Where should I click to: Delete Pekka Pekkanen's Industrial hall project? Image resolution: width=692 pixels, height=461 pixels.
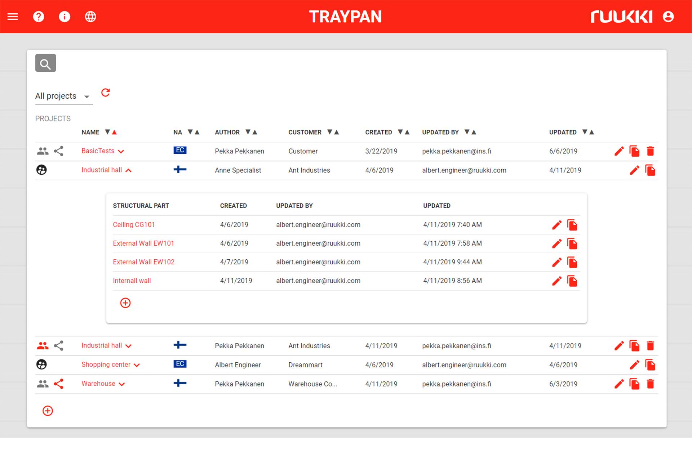tap(650, 346)
